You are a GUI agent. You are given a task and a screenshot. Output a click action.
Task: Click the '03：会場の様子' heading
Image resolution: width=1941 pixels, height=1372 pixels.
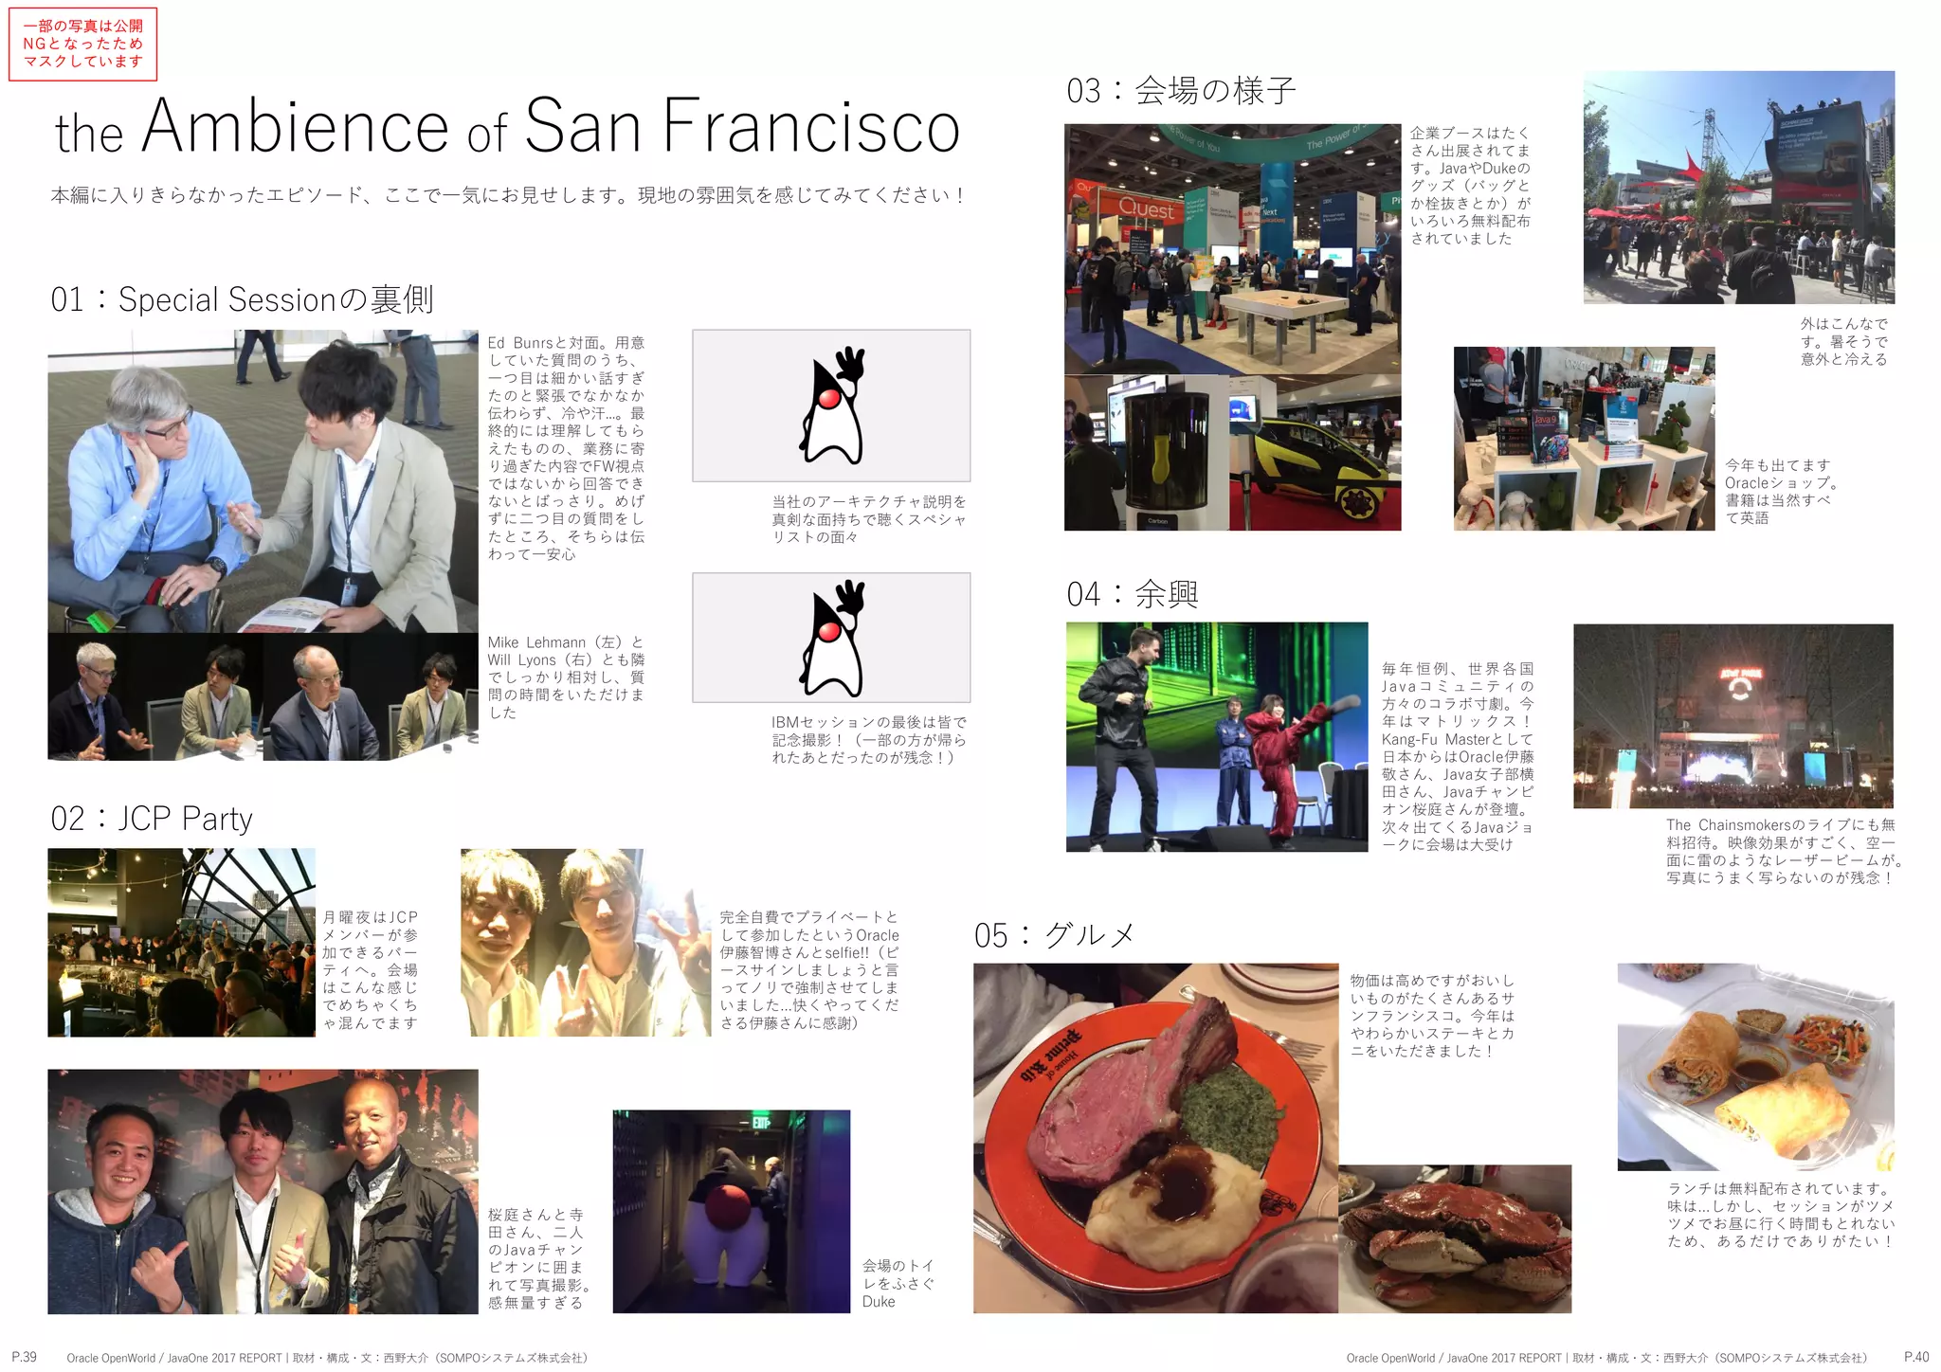tap(1181, 91)
